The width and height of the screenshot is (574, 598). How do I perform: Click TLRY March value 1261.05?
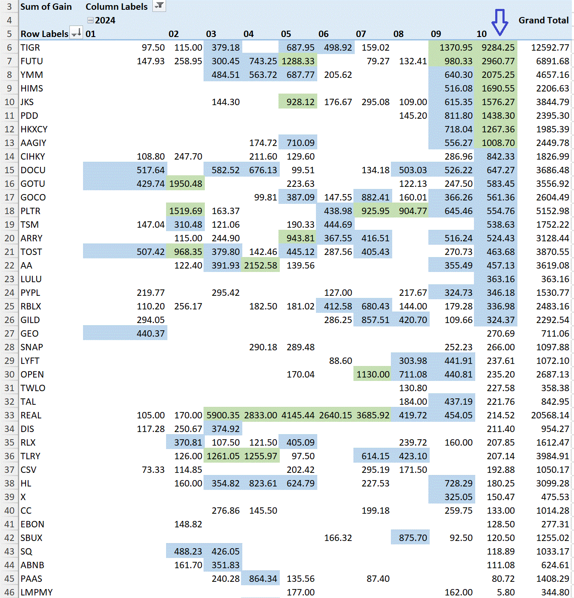coord(223,456)
